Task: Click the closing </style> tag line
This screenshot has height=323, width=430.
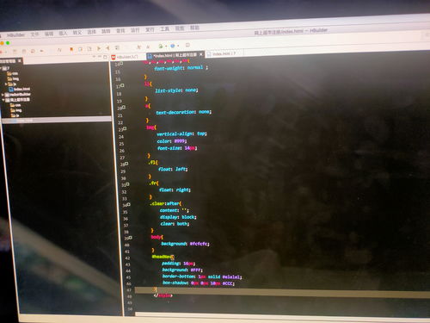Action: (x=163, y=295)
